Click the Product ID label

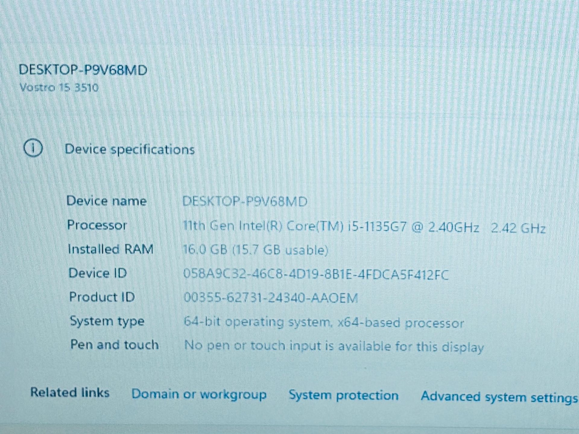click(102, 297)
